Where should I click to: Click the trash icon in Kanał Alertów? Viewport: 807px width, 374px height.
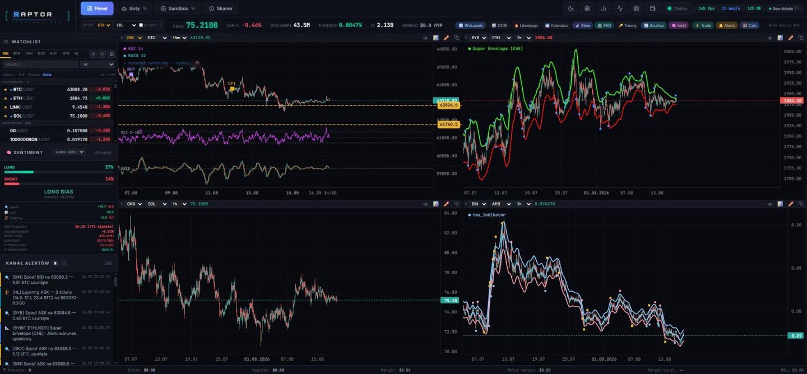click(x=55, y=263)
